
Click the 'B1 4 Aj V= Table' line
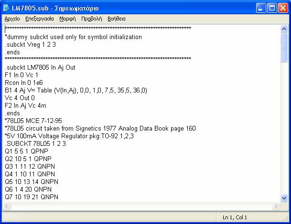pyautogui.click(x=76, y=91)
